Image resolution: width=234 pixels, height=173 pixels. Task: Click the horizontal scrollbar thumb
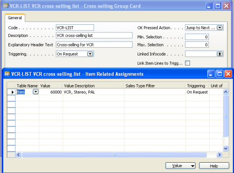[114, 155]
